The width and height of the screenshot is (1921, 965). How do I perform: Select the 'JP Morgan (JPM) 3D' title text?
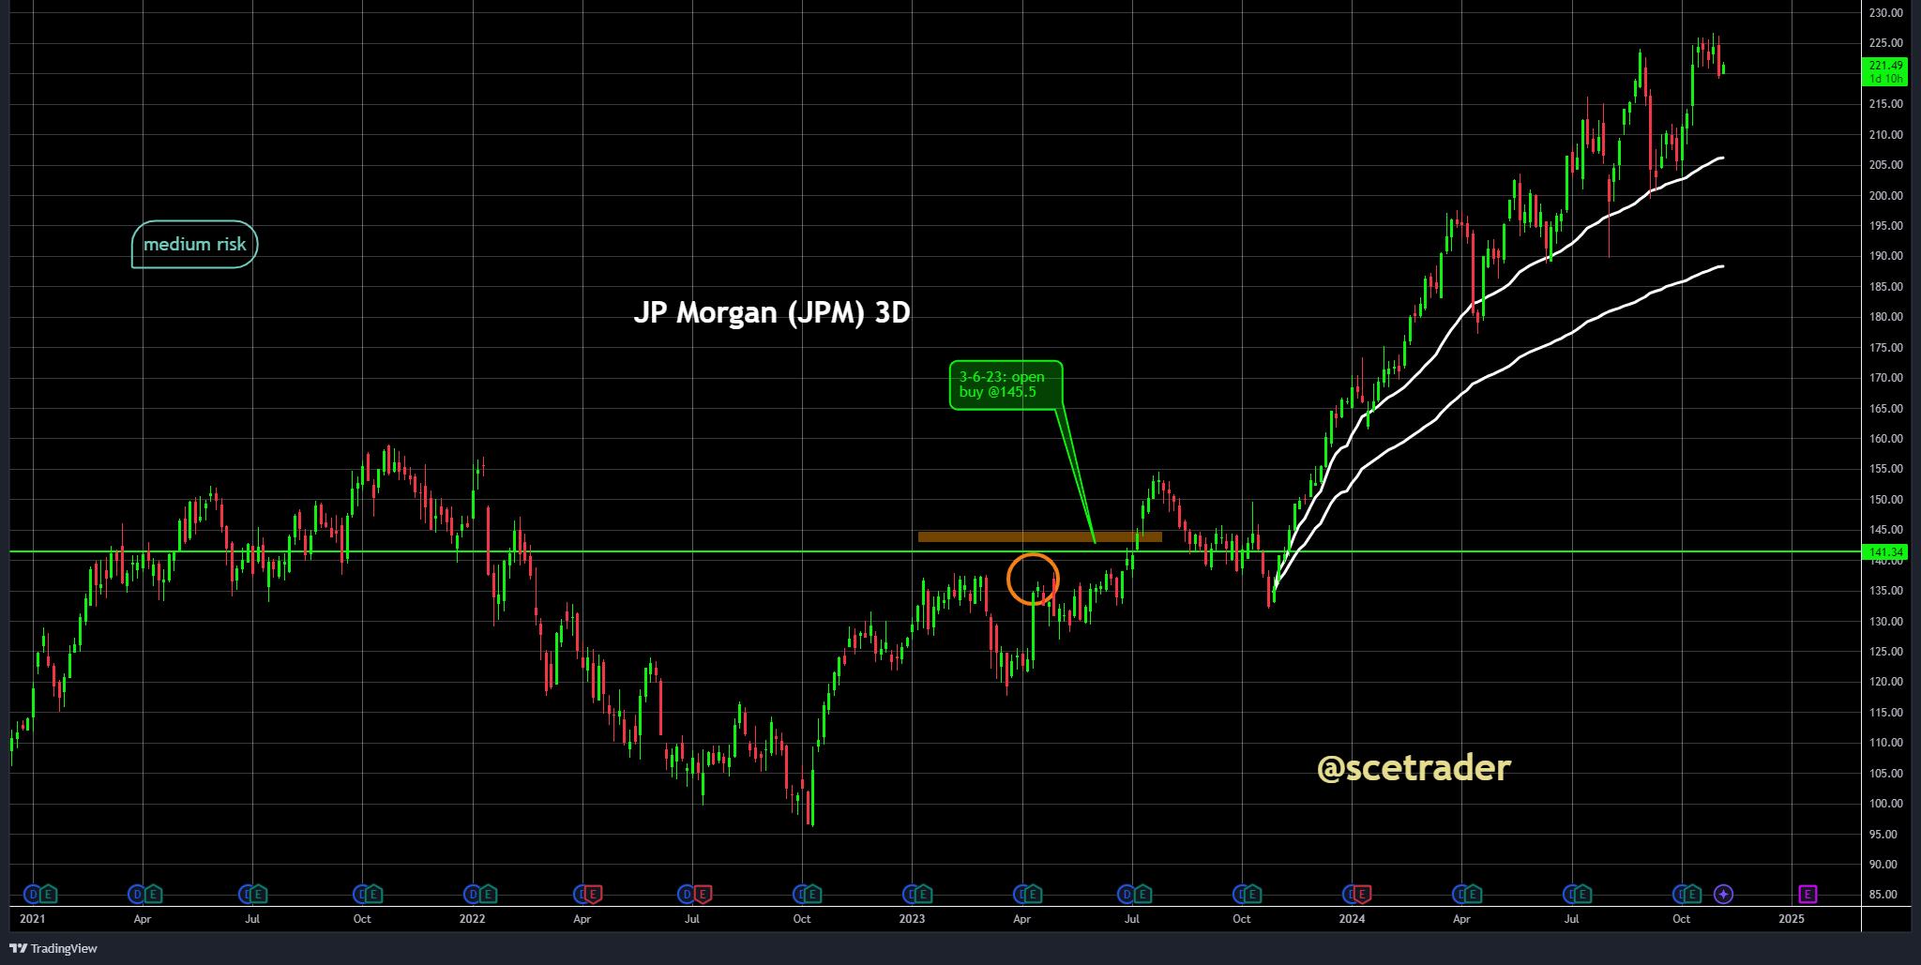click(x=772, y=312)
